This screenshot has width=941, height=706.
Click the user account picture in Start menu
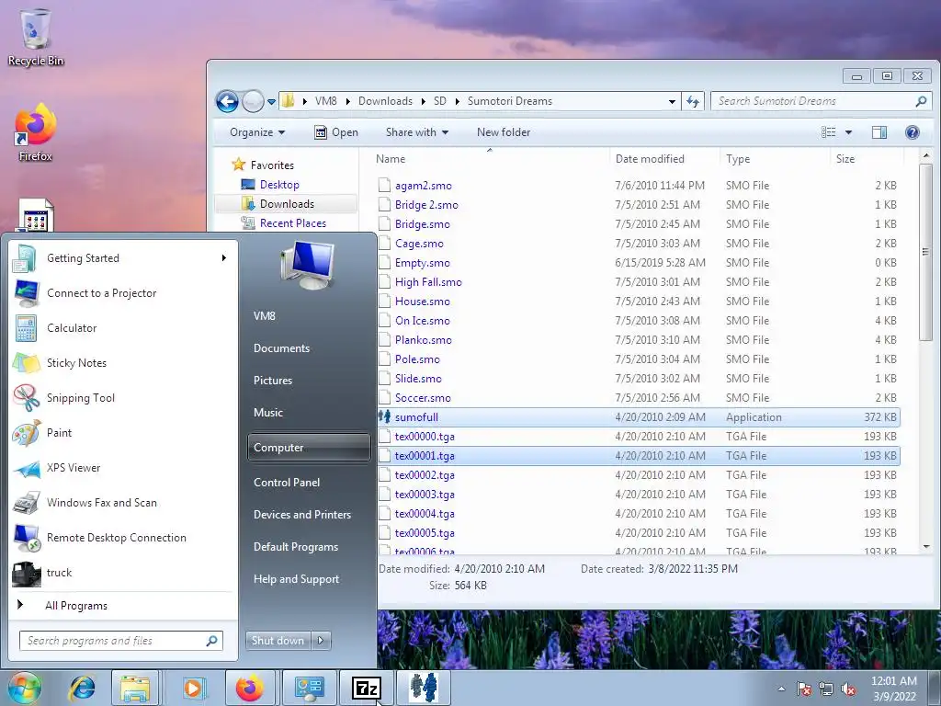(x=307, y=264)
